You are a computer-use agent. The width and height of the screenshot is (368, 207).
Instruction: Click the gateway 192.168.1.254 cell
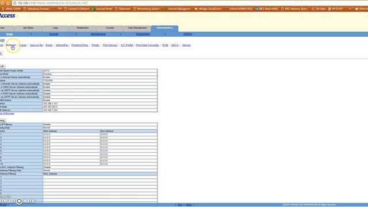click(99, 110)
